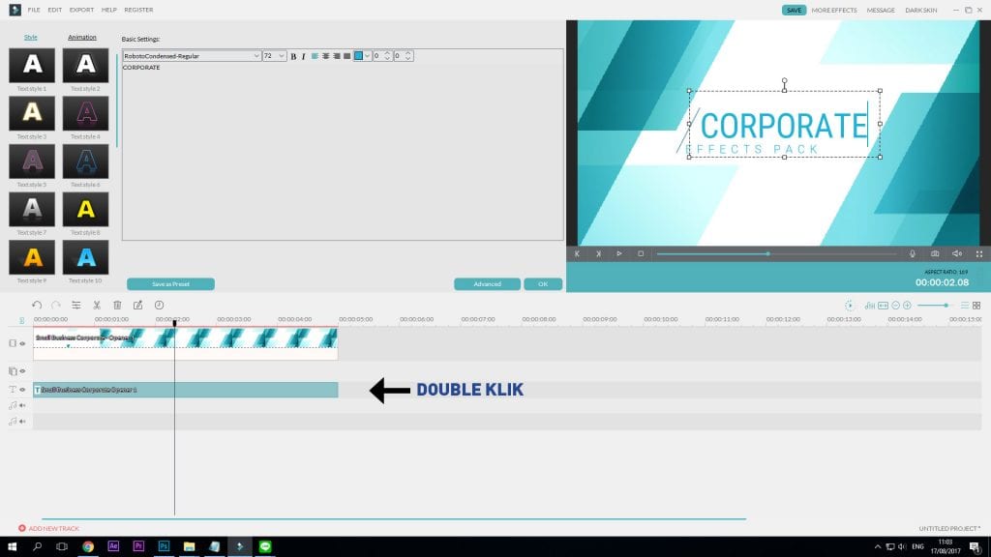This screenshot has height=557, width=991.
Task: Switch to the Animation tab
Action: [x=81, y=37]
